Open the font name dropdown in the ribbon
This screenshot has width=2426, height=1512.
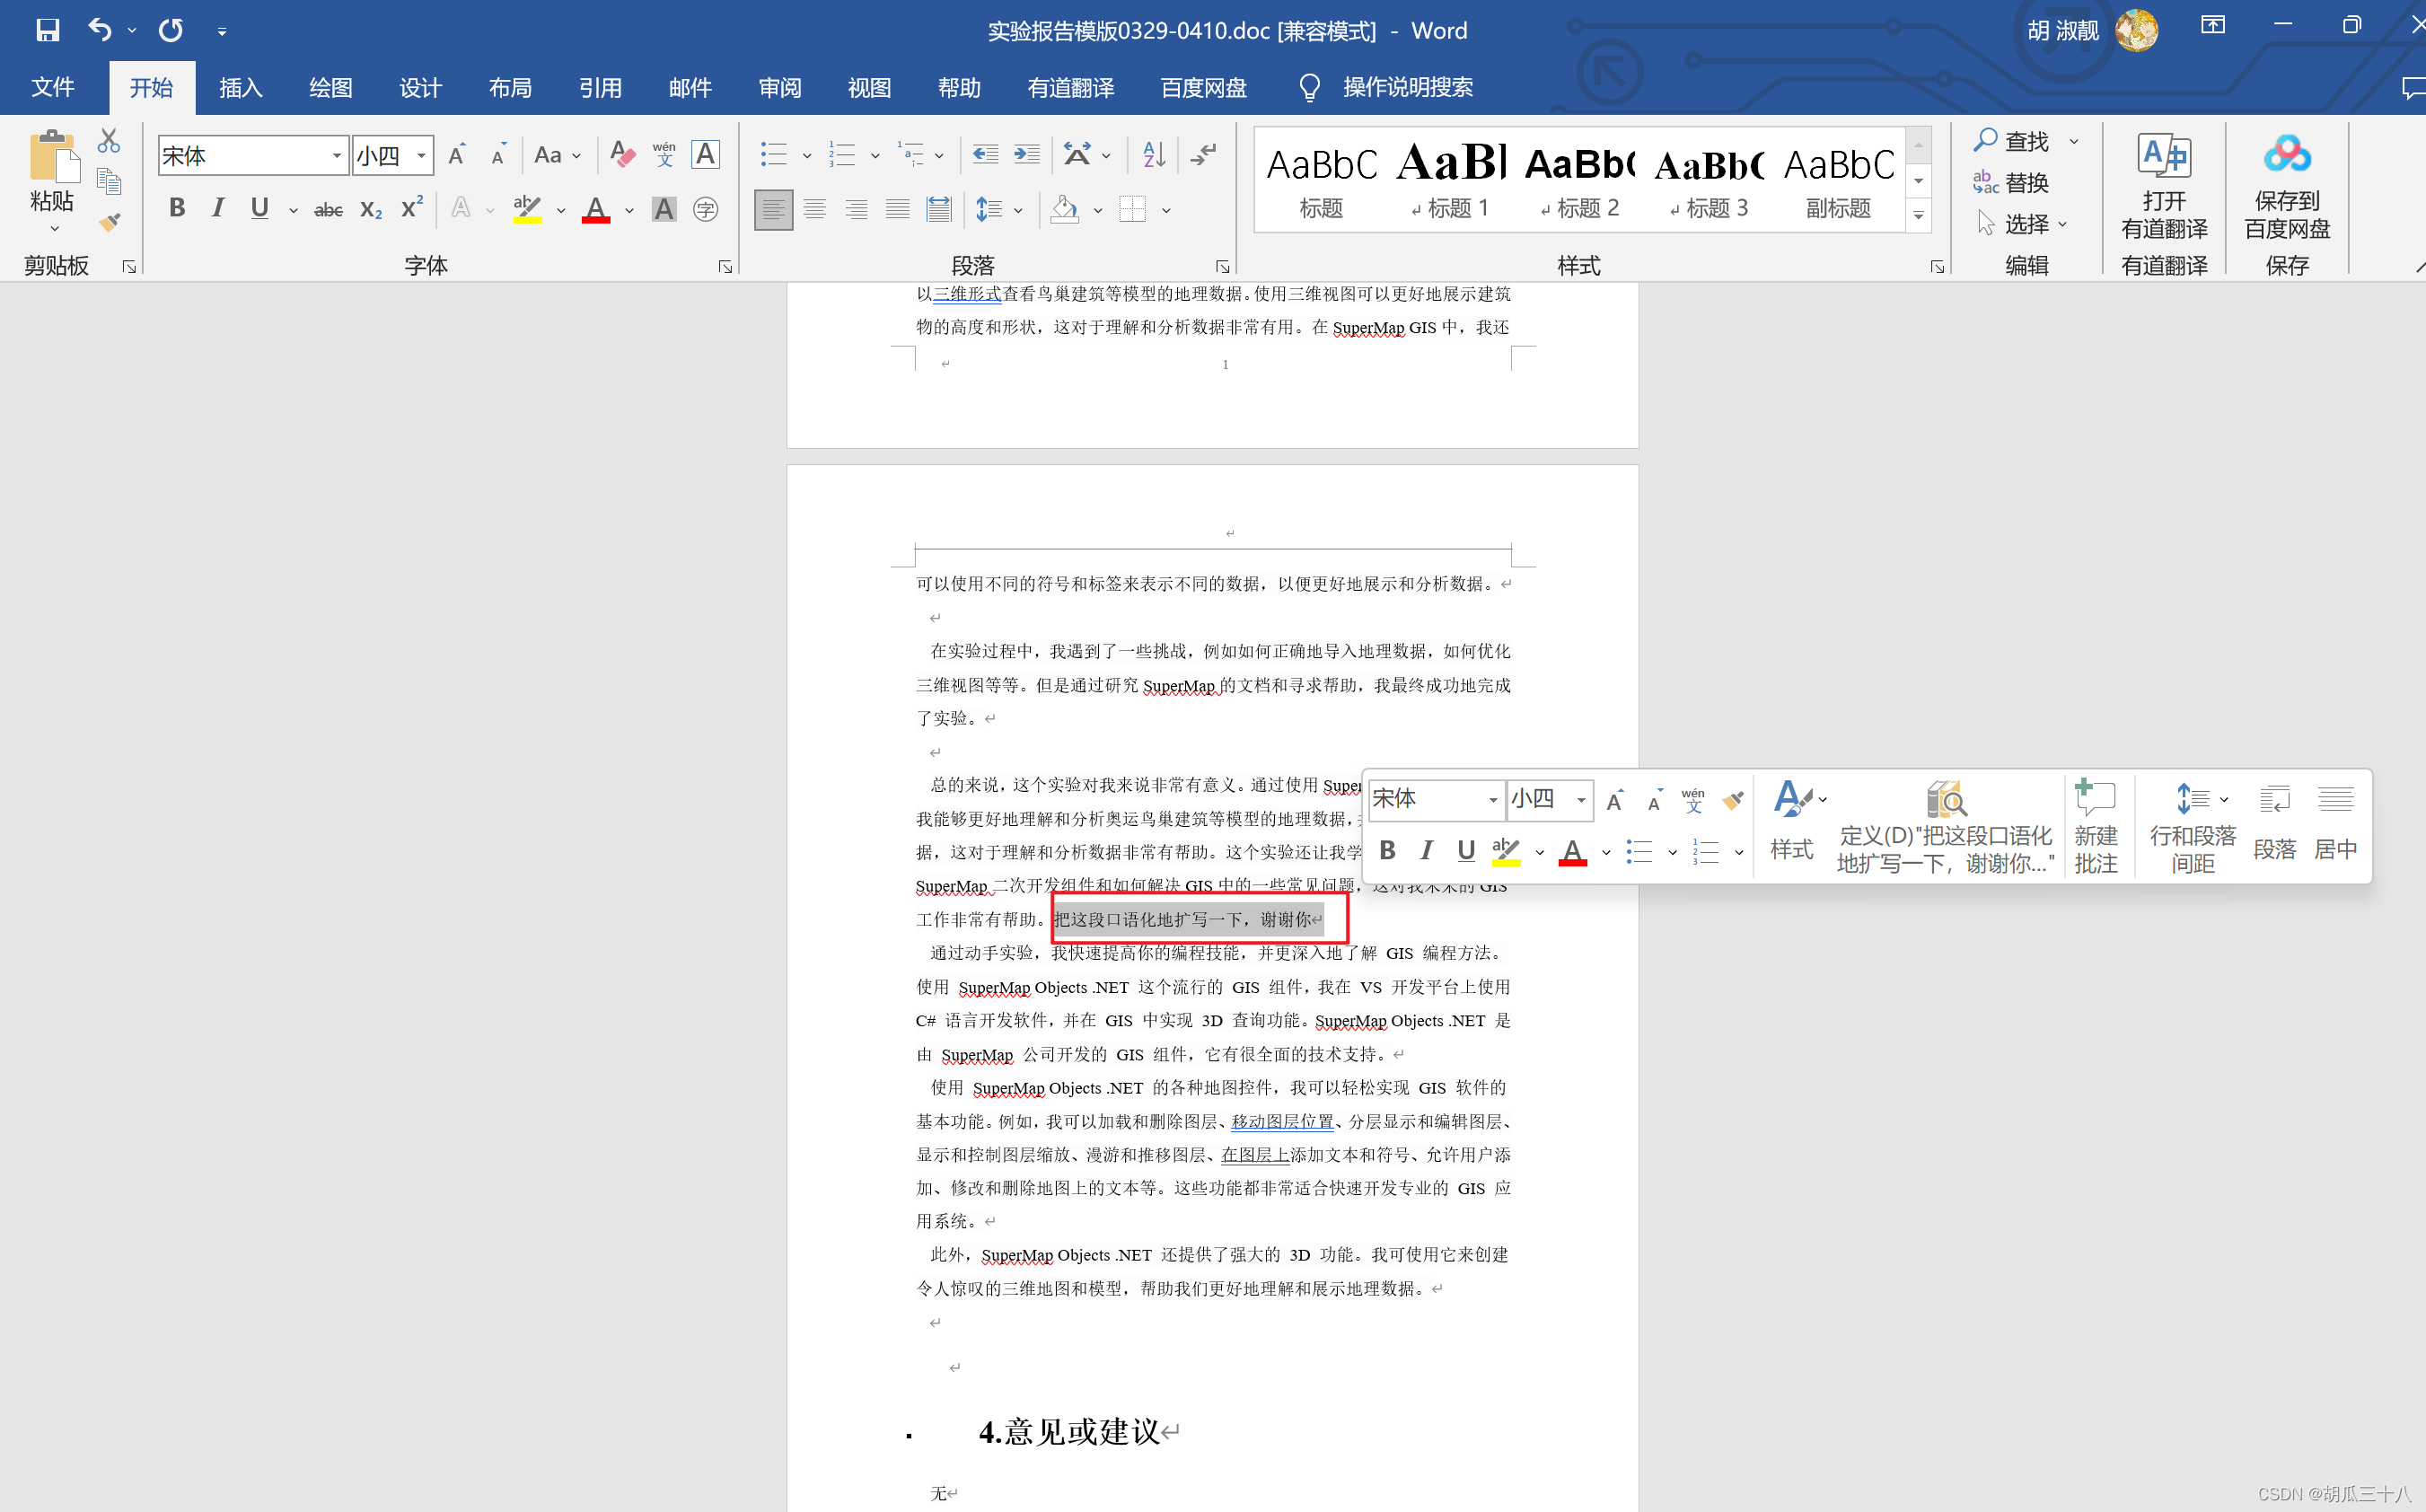tap(337, 155)
